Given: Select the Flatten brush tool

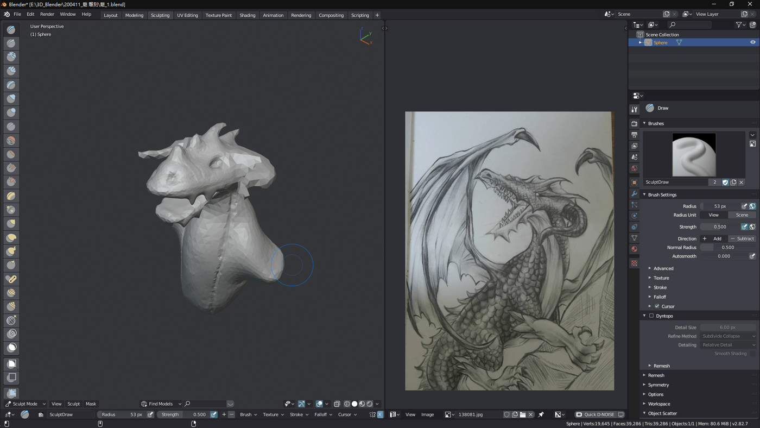Looking at the screenshot, I should point(11,154).
